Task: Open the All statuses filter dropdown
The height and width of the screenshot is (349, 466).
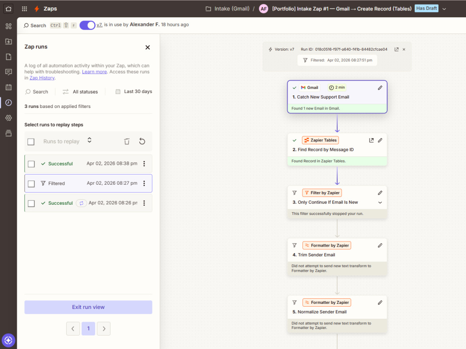Action: pos(80,92)
